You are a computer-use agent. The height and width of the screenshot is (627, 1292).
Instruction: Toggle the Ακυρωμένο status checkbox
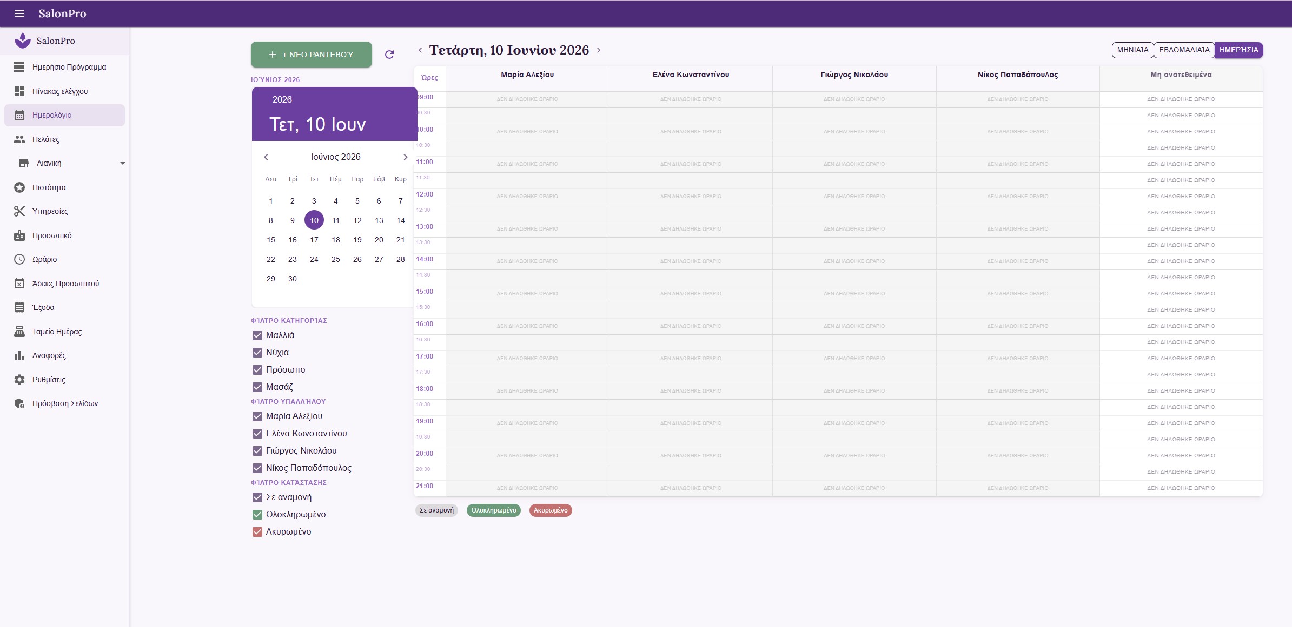click(257, 532)
